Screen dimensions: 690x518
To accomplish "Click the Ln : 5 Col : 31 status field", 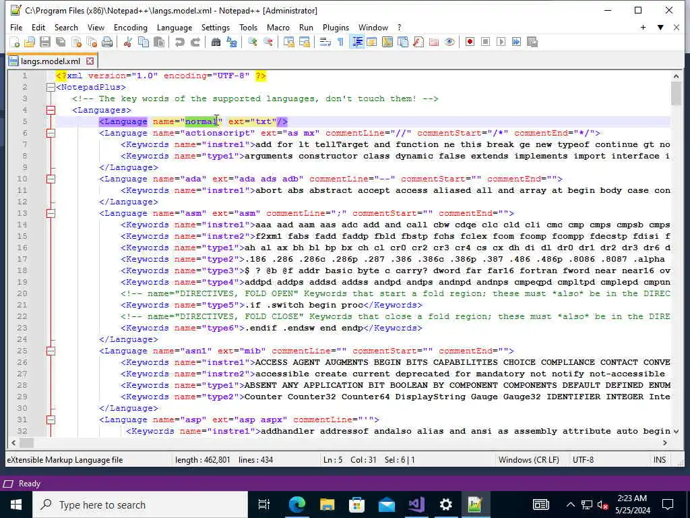I will [x=350, y=460].
